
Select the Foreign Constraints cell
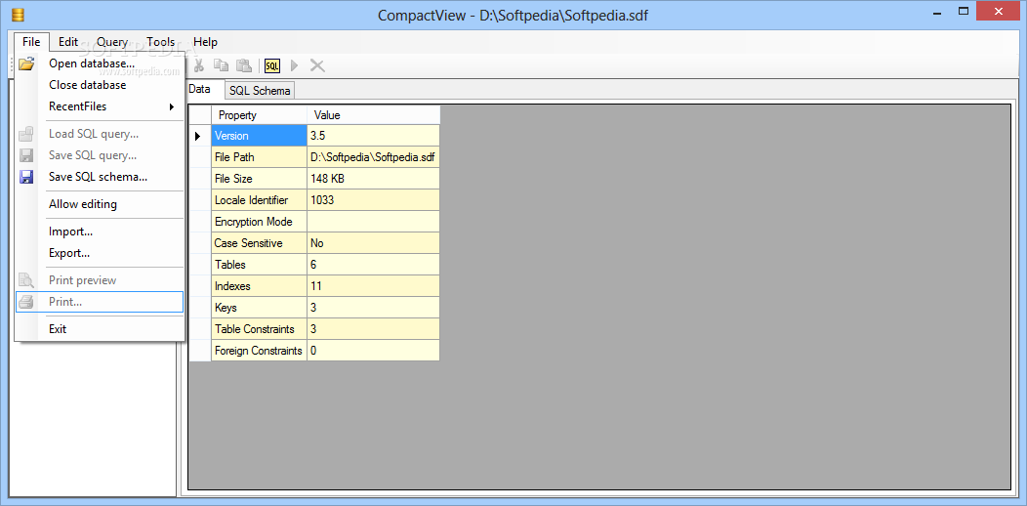coord(259,351)
